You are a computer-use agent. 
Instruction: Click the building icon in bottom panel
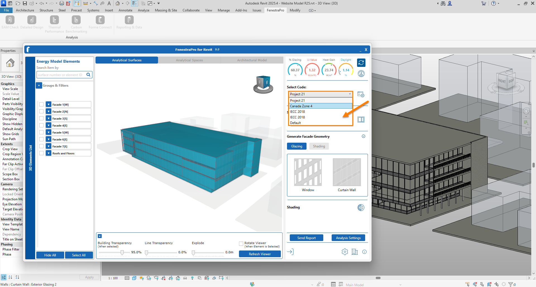click(x=355, y=252)
